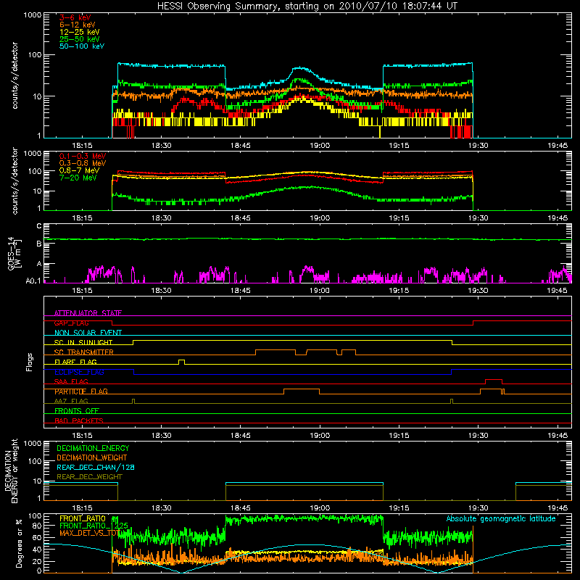Click the FRONT_RATIO legend entry
580x580 pixels.
coord(83,518)
